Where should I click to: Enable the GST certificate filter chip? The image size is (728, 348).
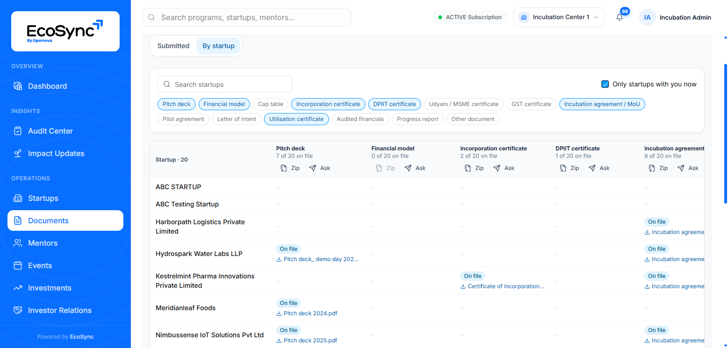tap(531, 104)
